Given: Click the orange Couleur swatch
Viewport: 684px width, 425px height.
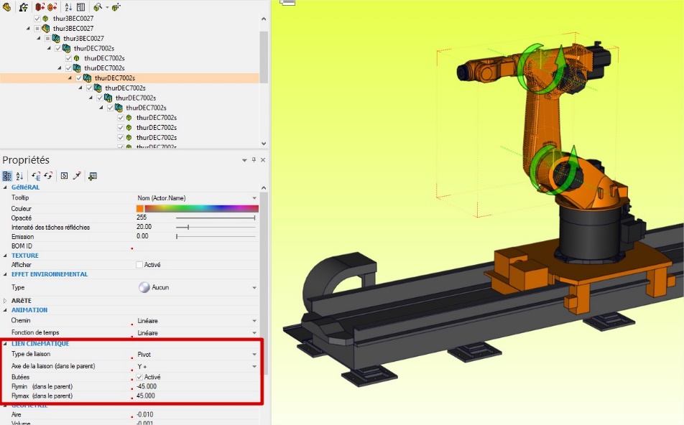Looking at the screenshot, I should pyautogui.click(x=139, y=208).
